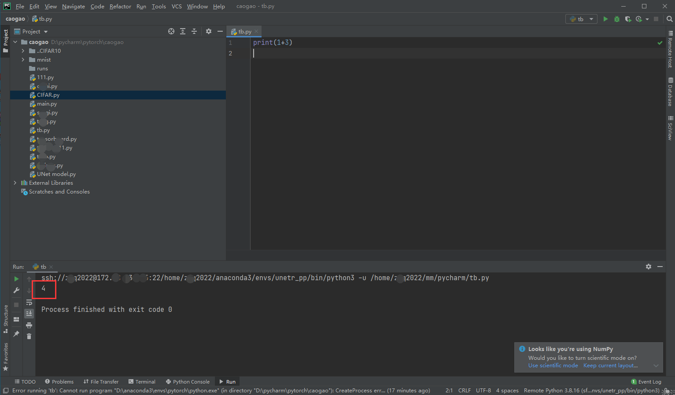
Task: Click the green inspection checkmark in editor
Action: 660,43
